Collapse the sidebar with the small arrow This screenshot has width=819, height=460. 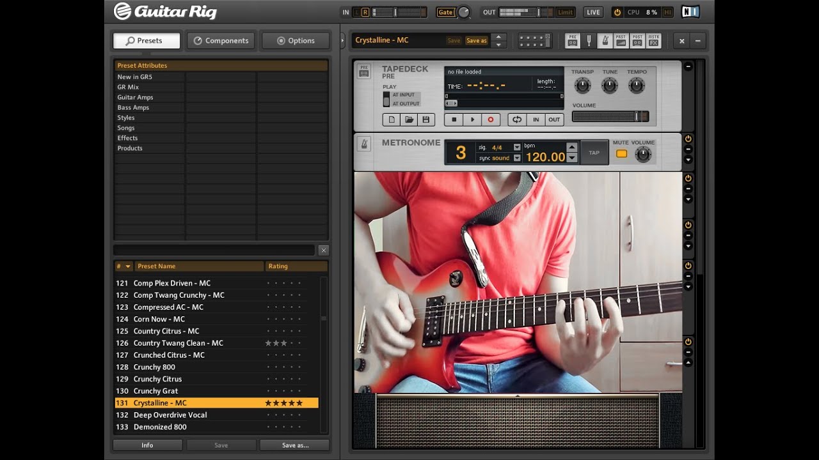click(x=342, y=40)
